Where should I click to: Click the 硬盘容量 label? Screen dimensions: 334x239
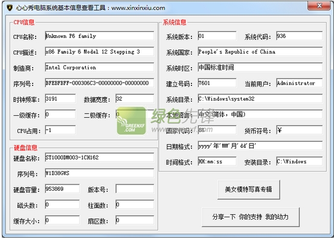click(x=26, y=190)
